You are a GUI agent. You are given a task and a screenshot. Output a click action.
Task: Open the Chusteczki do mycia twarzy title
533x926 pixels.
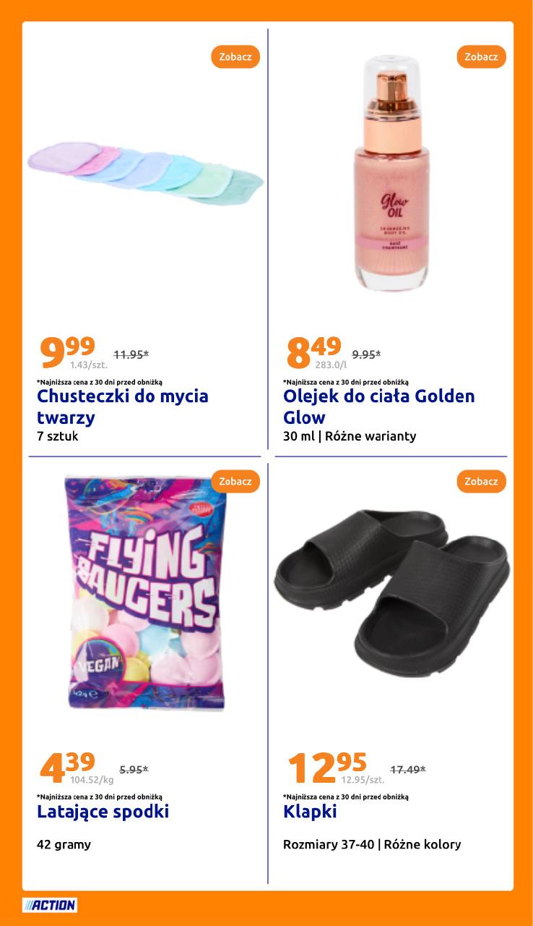click(x=122, y=407)
